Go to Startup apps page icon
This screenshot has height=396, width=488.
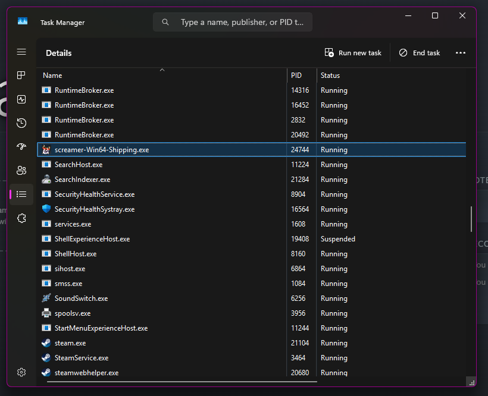point(21,147)
